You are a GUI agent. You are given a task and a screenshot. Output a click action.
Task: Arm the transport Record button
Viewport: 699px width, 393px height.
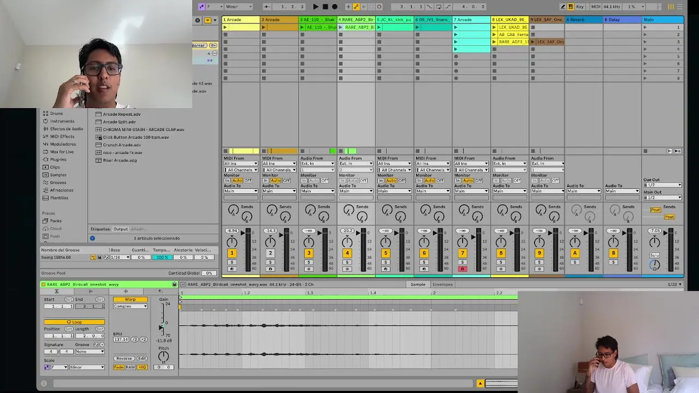click(x=335, y=7)
